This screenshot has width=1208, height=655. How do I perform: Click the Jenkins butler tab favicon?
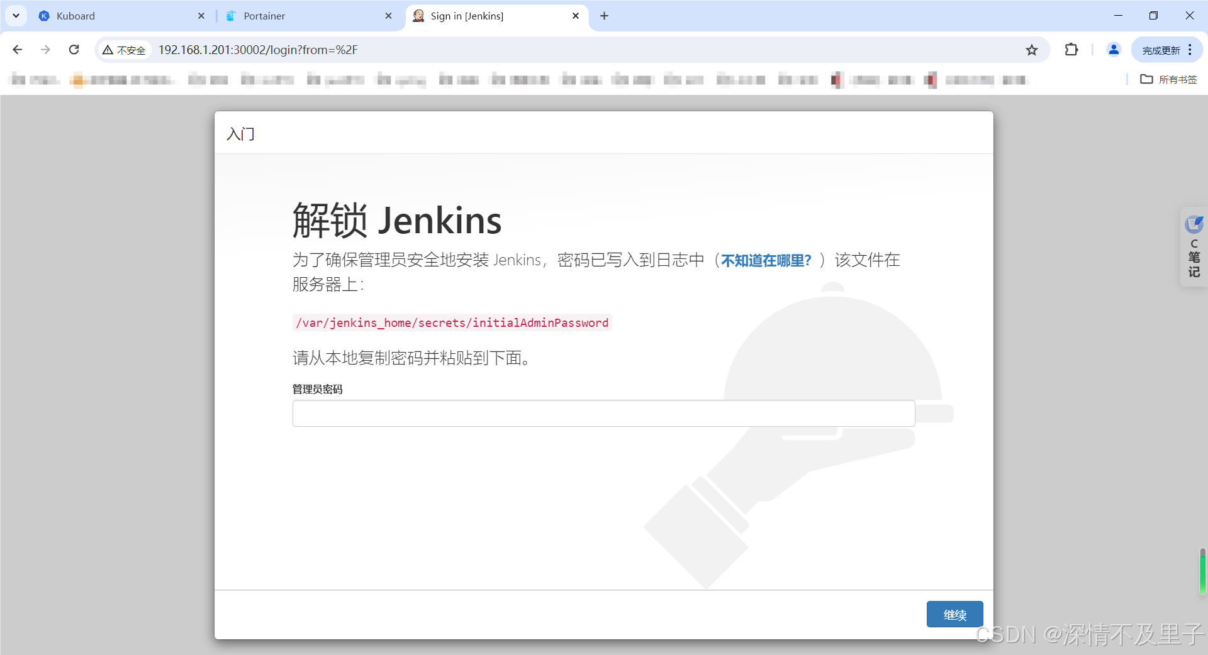coord(418,16)
